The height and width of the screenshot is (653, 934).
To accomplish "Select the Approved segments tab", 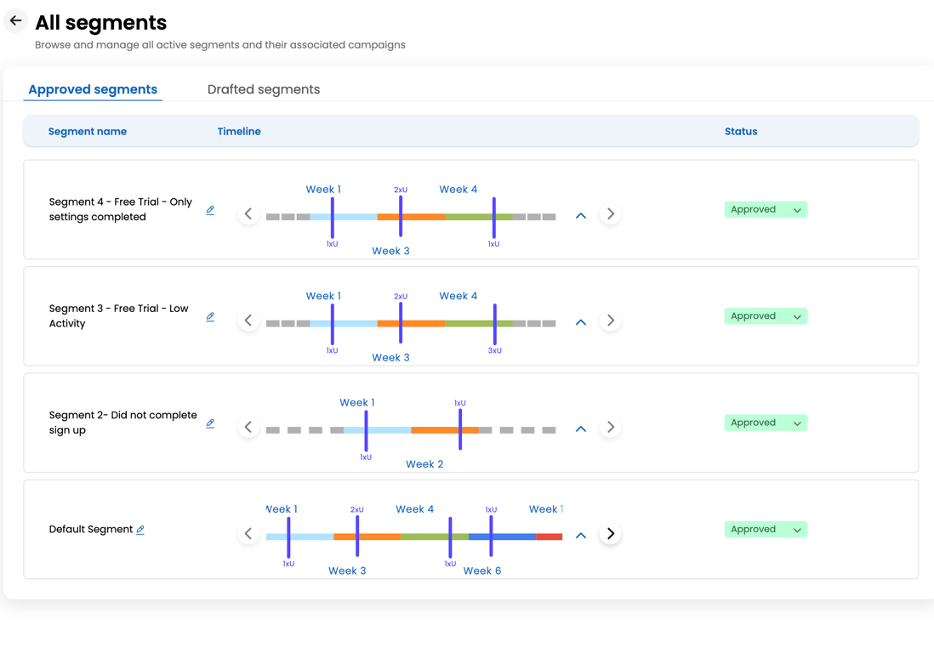I will (x=93, y=89).
